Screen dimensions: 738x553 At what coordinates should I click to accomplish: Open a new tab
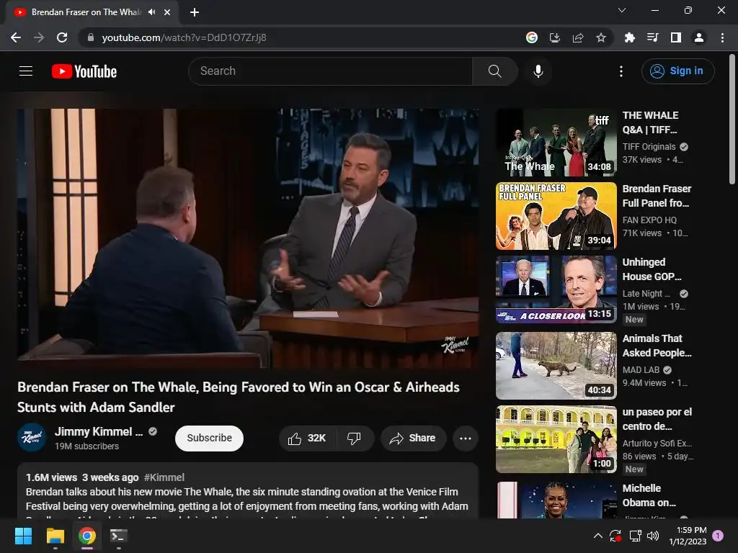click(195, 12)
